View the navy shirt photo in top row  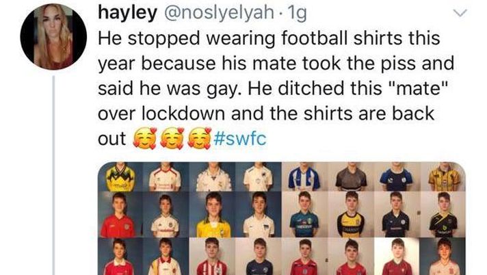(397, 176)
